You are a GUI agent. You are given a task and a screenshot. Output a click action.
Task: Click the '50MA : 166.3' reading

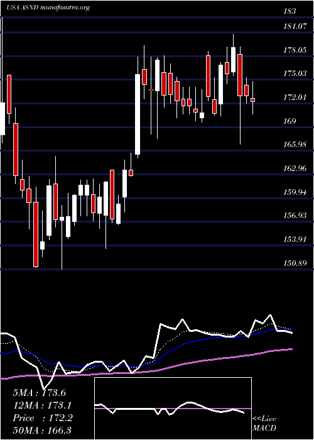tap(42, 431)
